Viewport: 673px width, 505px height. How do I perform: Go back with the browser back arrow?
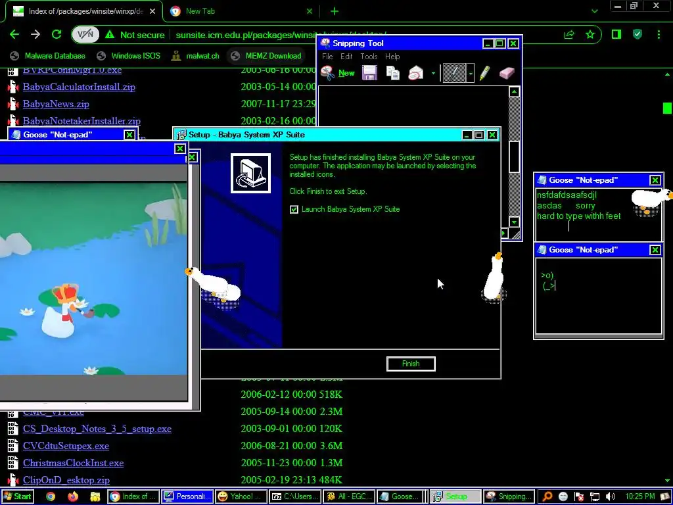14,35
